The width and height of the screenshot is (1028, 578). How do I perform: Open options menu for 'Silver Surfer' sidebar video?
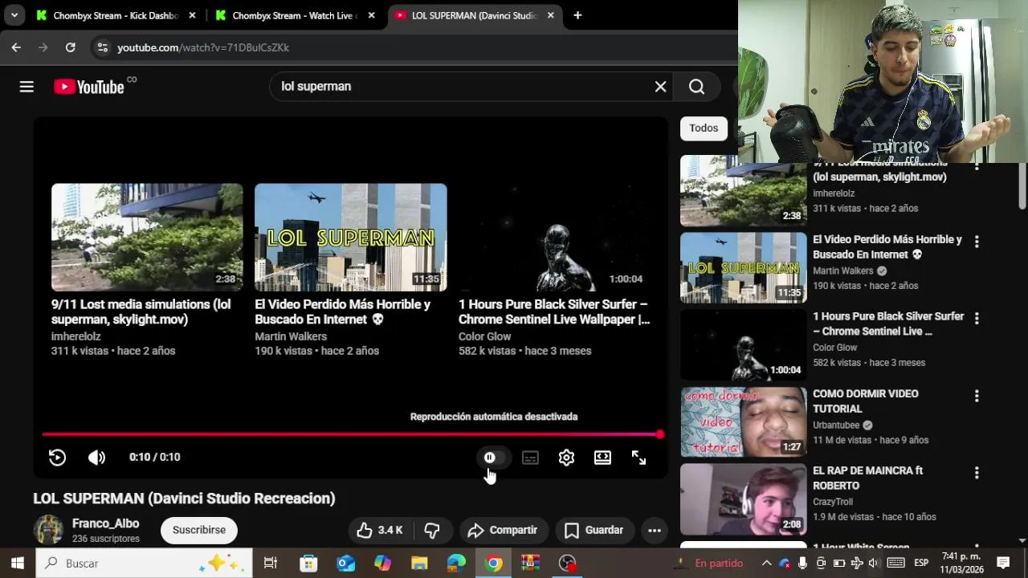point(977,319)
